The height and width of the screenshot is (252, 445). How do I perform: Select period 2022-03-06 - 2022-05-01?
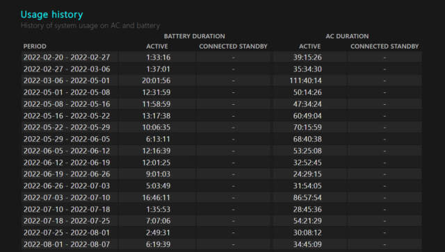point(67,81)
